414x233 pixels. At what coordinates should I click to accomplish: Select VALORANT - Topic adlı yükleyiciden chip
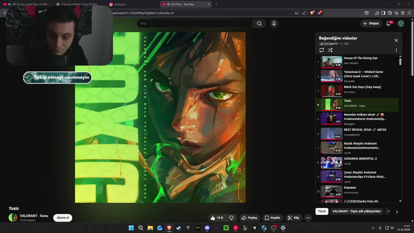[x=357, y=211]
